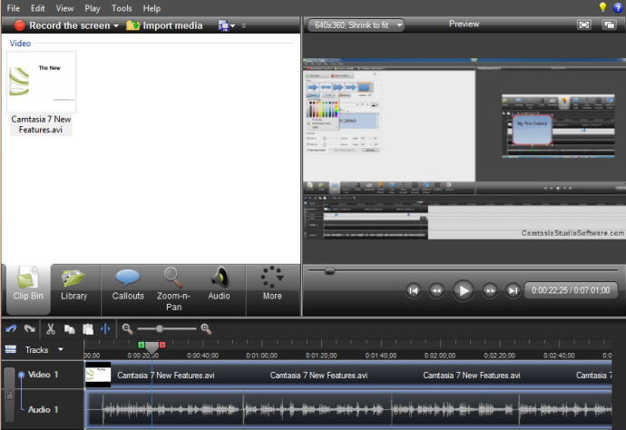Open the Edit menu
Image resolution: width=626 pixels, height=430 pixels.
(x=38, y=8)
